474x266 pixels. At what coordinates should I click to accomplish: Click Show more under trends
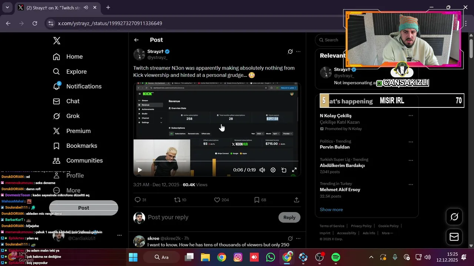pyautogui.click(x=331, y=209)
